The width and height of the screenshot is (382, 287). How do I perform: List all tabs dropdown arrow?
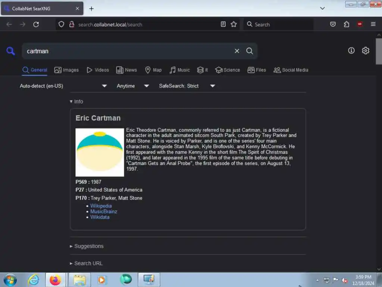pos(322,8)
